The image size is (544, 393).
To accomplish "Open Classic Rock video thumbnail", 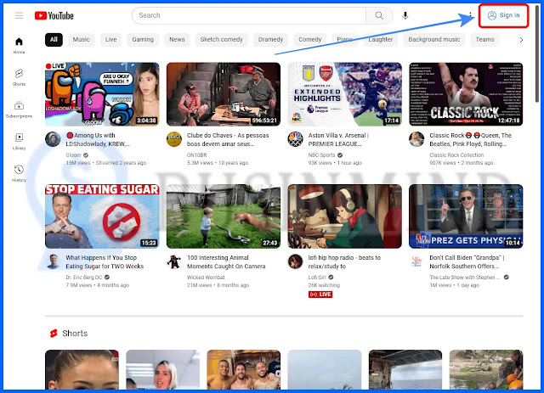I will click(x=466, y=94).
